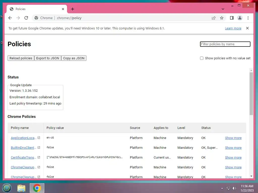Viewport: 258px width, 193px height.
Task: Go back using the browser back arrow
Action: [x=10, y=18]
